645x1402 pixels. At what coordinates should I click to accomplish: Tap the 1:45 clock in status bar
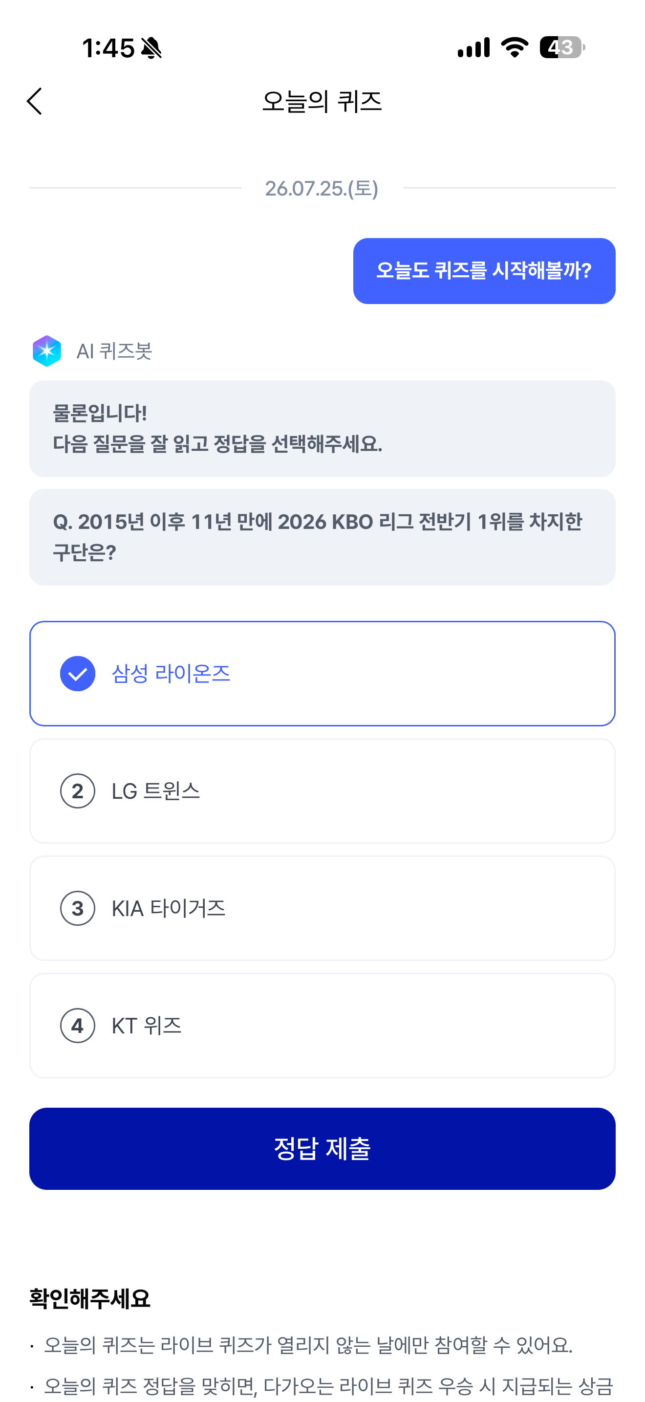(x=108, y=48)
